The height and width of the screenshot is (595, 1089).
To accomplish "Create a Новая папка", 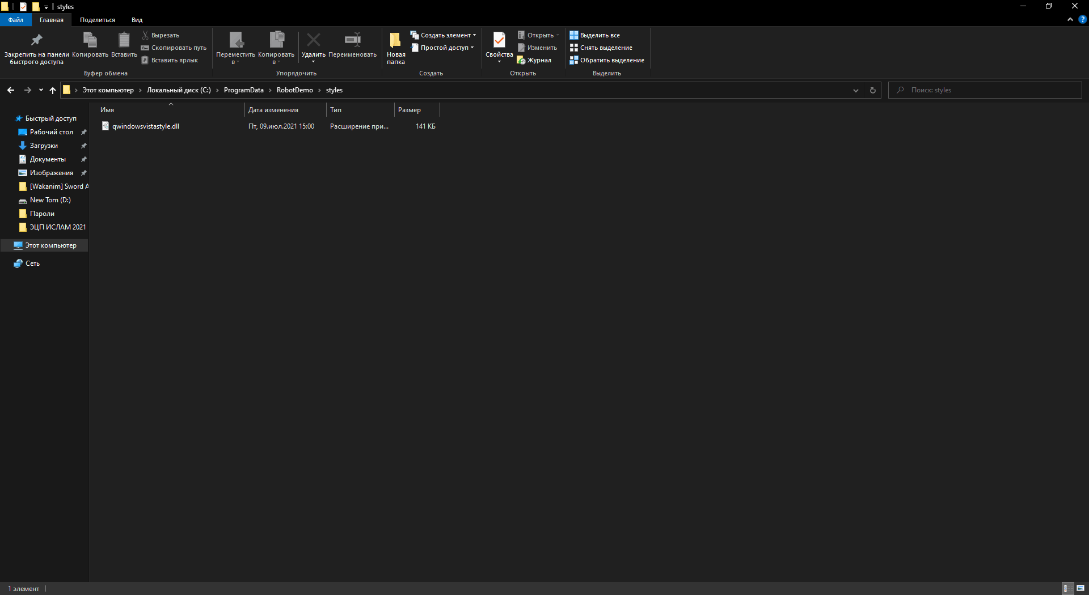I will 396,48.
